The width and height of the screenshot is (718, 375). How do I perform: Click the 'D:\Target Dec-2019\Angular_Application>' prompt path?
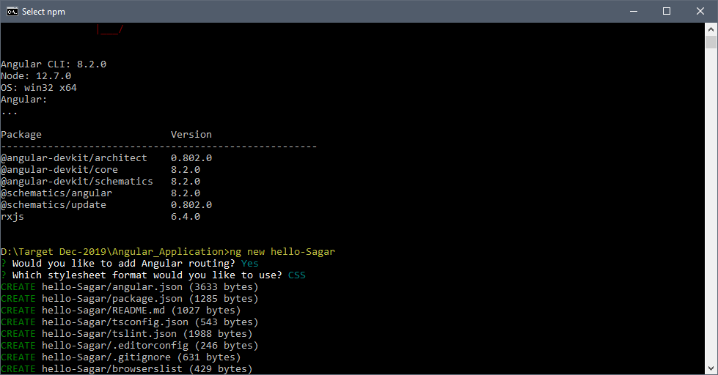click(x=115, y=252)
